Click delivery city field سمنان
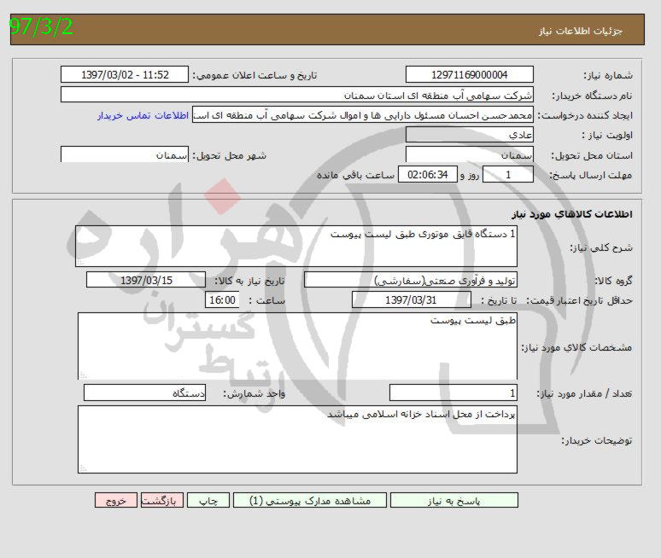The image size is (661, 558). (125, 154)
